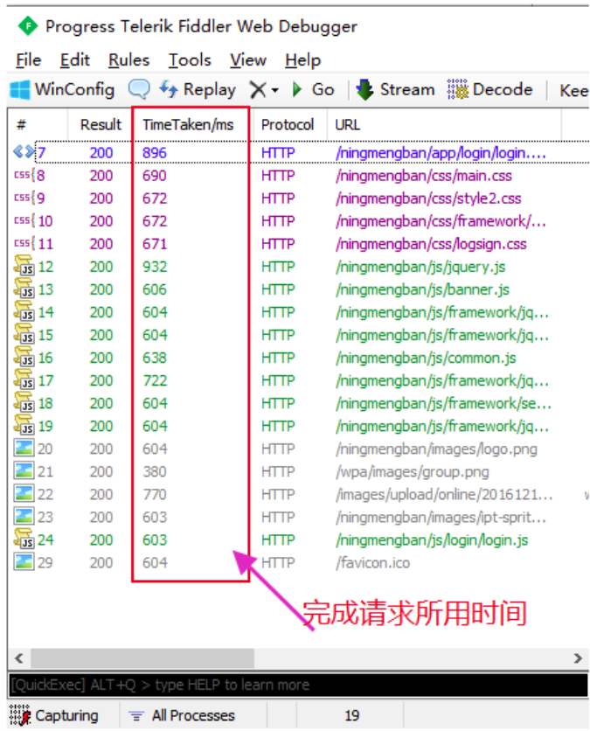Click JS script icon of session 13
This screenshot has width=590, height=731.
[x=24, y=288]
